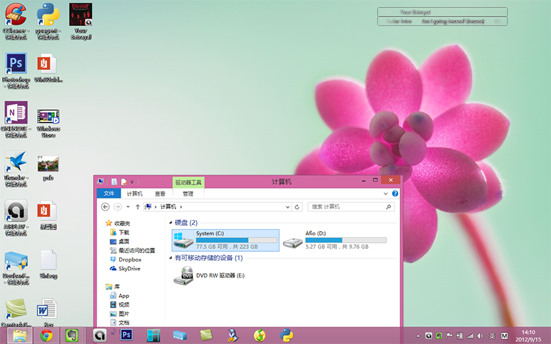Image resolution: width=551 pixels, height=344 pixels.
Task: Expand the ribbon with the chevron
Action: point(386,194)
